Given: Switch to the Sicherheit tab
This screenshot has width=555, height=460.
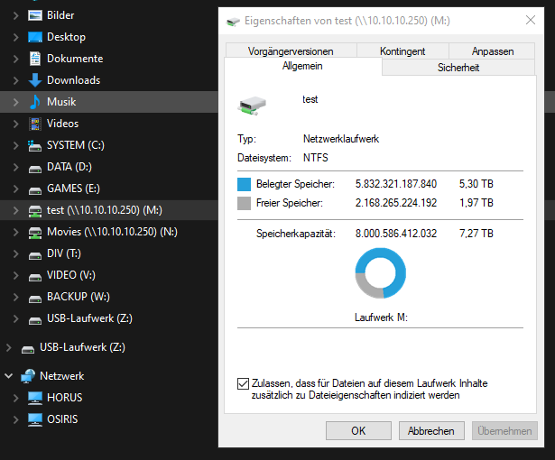Looking at the screenshot, I should coord(458,68).
